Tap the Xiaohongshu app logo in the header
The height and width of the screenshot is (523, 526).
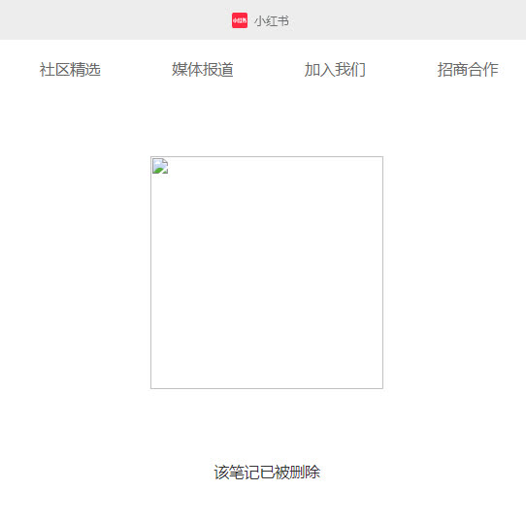pyautogui.click(x=240, y=20)
